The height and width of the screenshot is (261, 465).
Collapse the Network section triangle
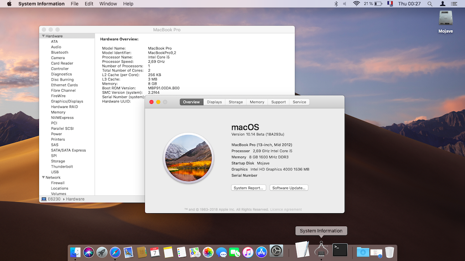[x=43, y=178]
